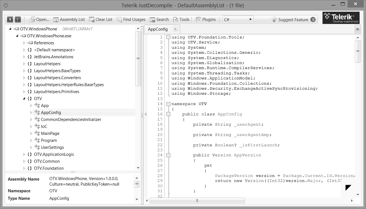
Task: Collapse the OTV namespace node
Action: click(x=24, y=98)
